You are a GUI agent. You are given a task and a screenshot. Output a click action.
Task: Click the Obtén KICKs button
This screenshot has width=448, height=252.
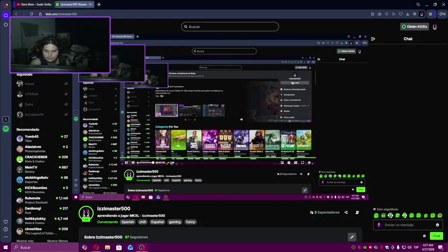pyautogui.click(x=415, y=27)
